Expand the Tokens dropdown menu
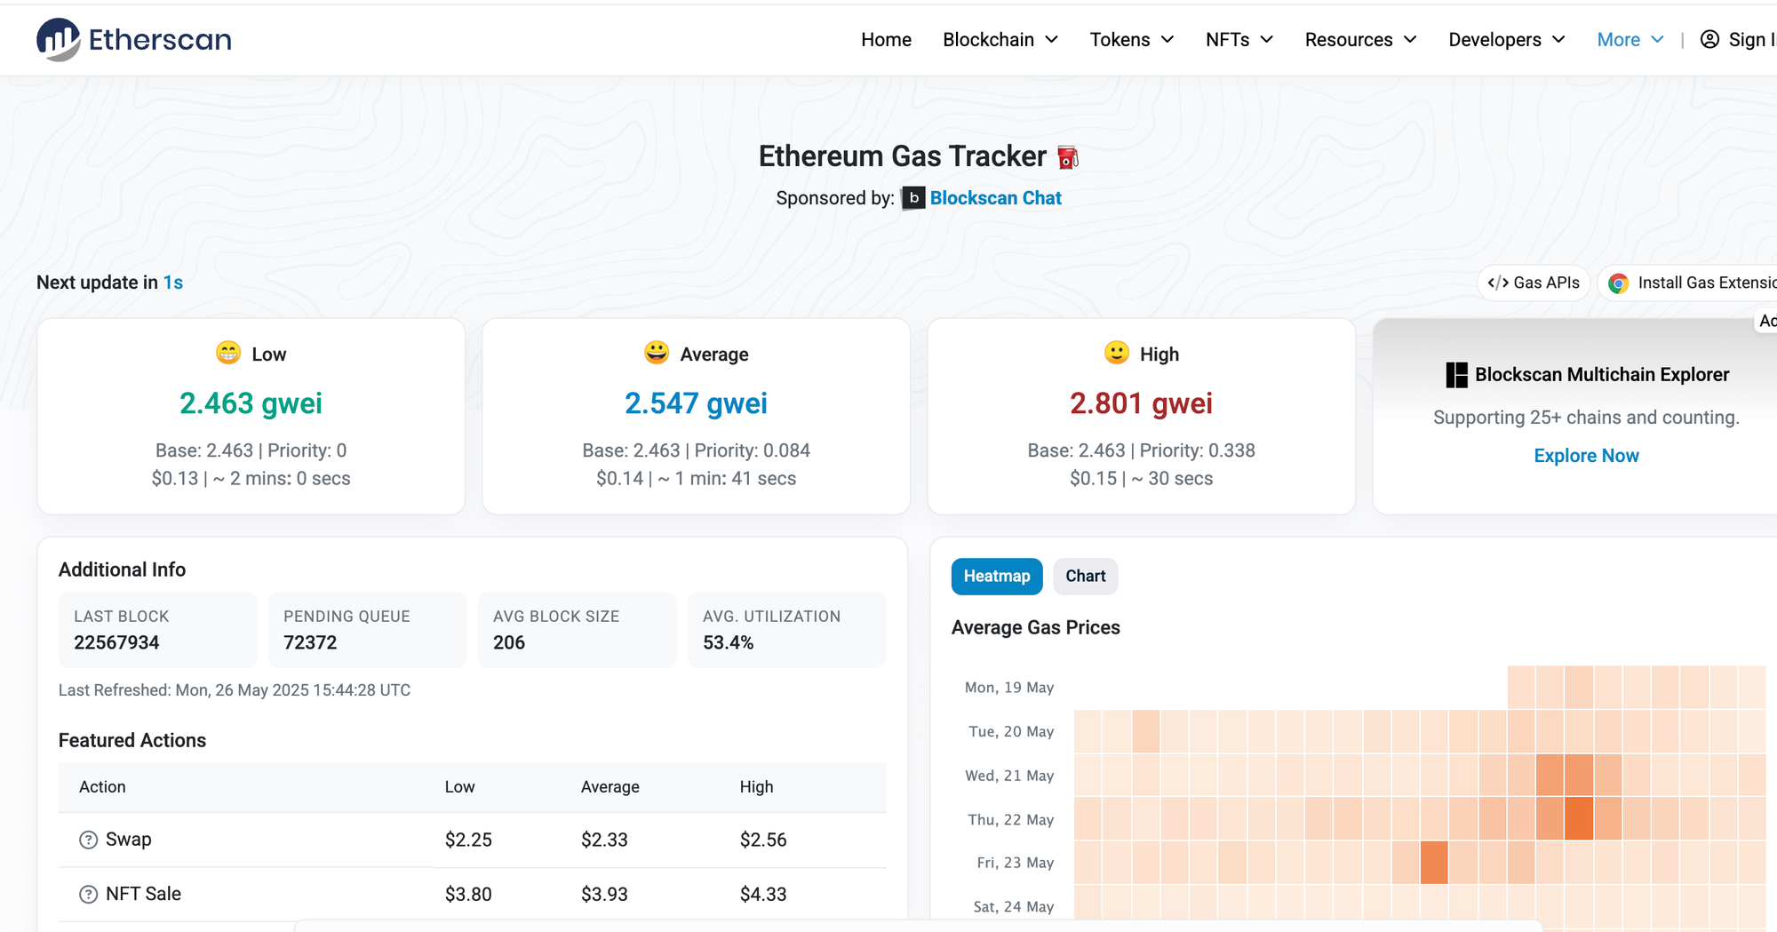This screenshot has width=1777, height=932. point(1132,39)
